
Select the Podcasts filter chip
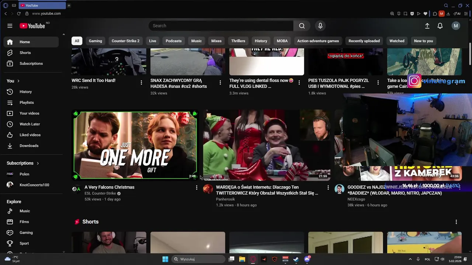(174, 41)
